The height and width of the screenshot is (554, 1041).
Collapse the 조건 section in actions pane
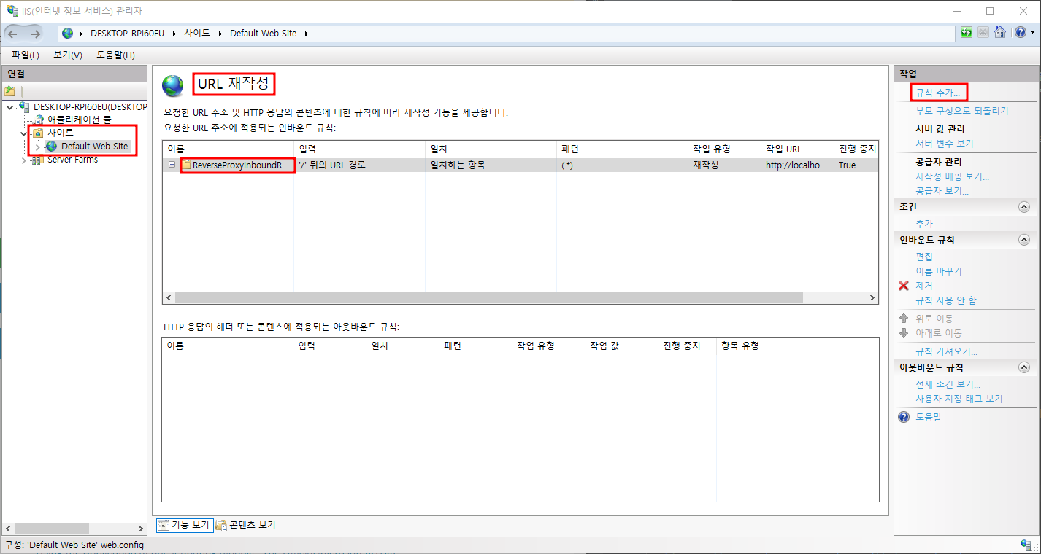pos(1023,207)
